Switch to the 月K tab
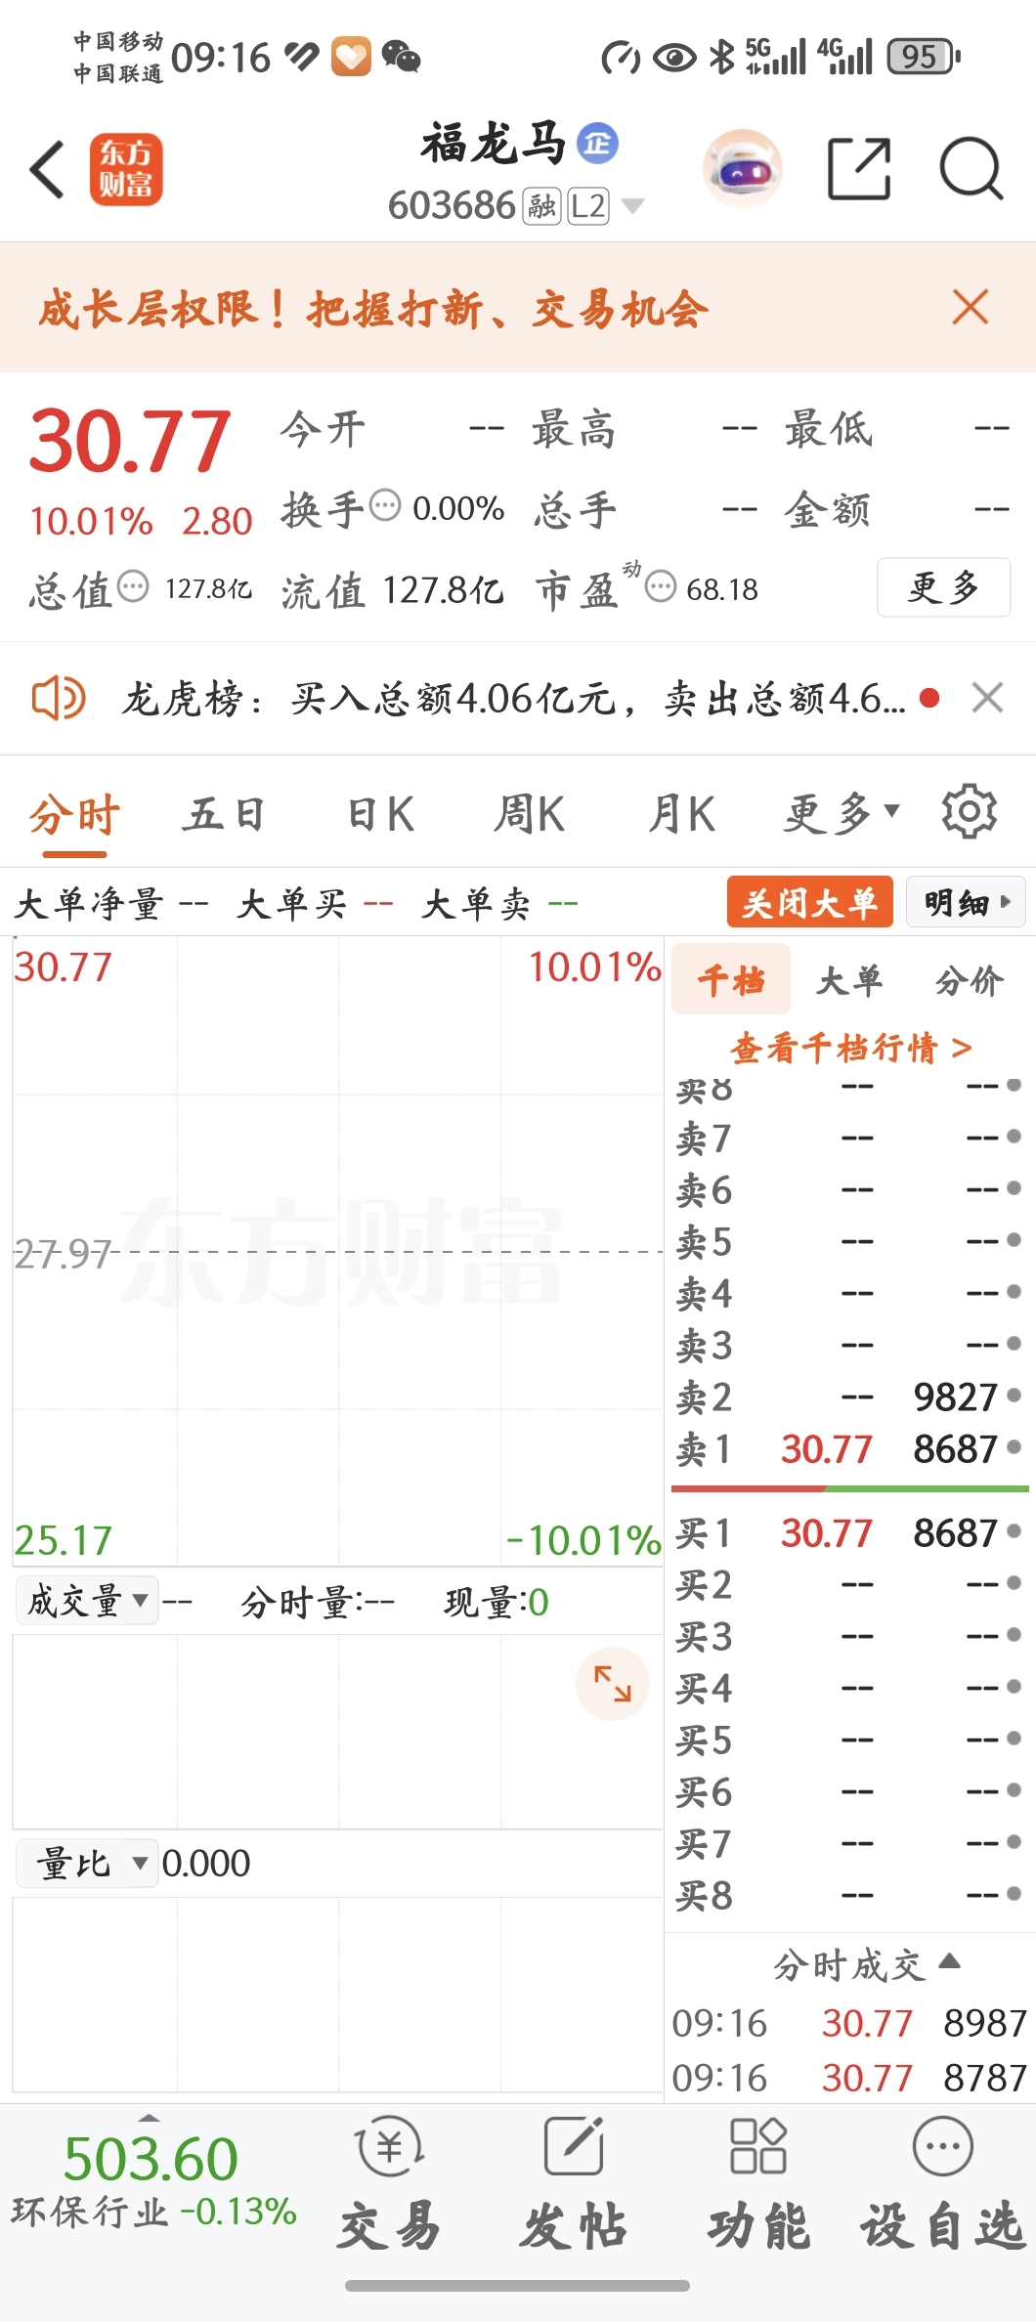1036x2322 pixels. pyautogui.click(x=681, y=814)
